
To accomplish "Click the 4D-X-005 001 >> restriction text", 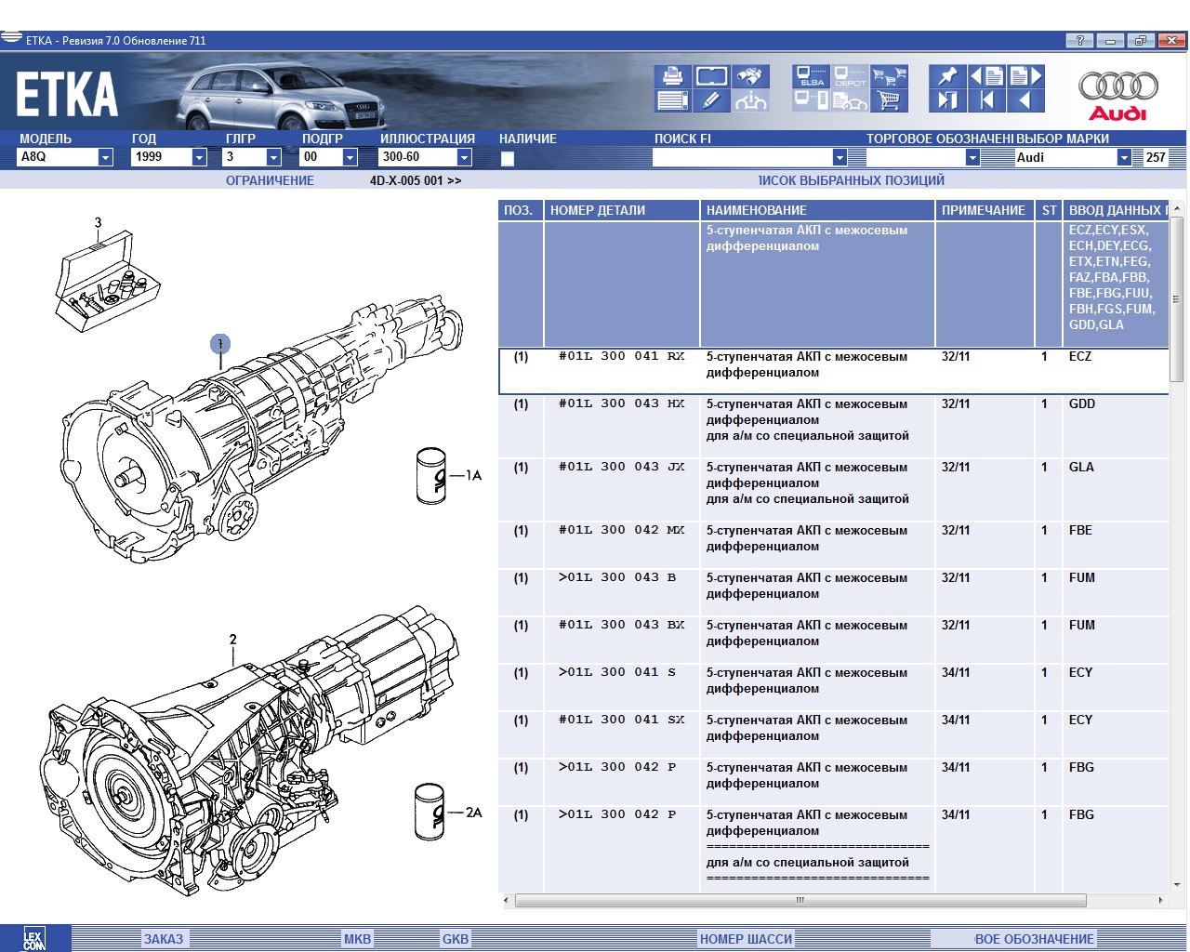I will (416, 180).
